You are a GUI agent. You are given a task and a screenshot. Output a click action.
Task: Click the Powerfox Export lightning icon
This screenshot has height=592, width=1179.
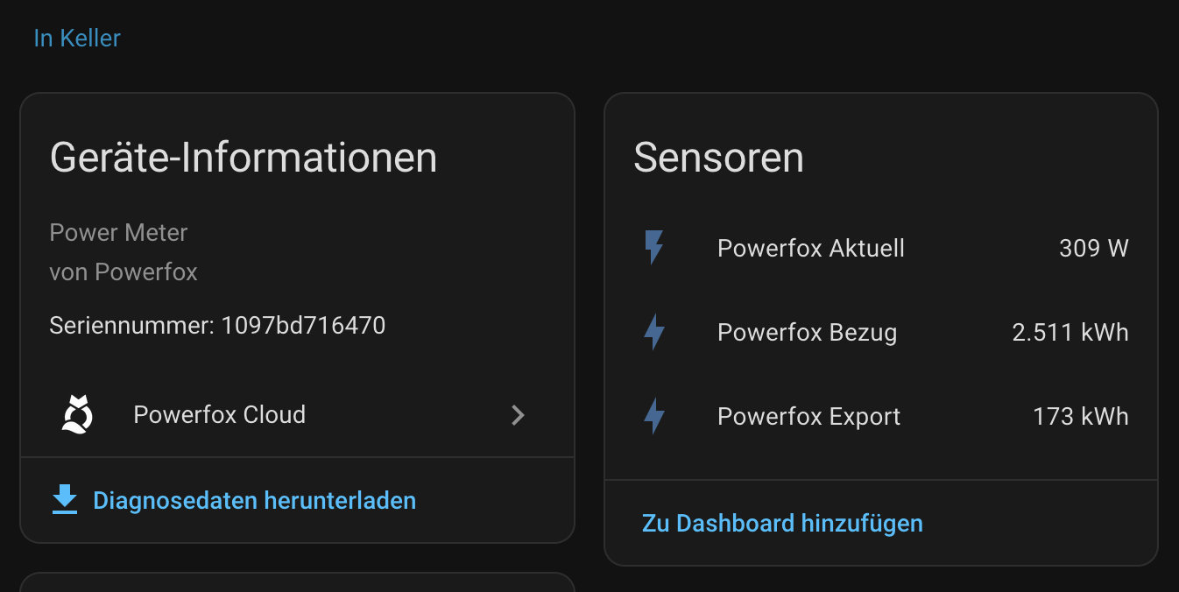coord(653,416)
